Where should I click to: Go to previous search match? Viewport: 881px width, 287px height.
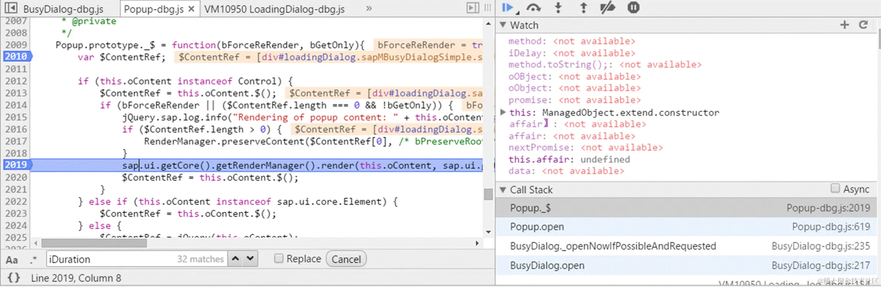pyautogui.click(x=235, y=259)
